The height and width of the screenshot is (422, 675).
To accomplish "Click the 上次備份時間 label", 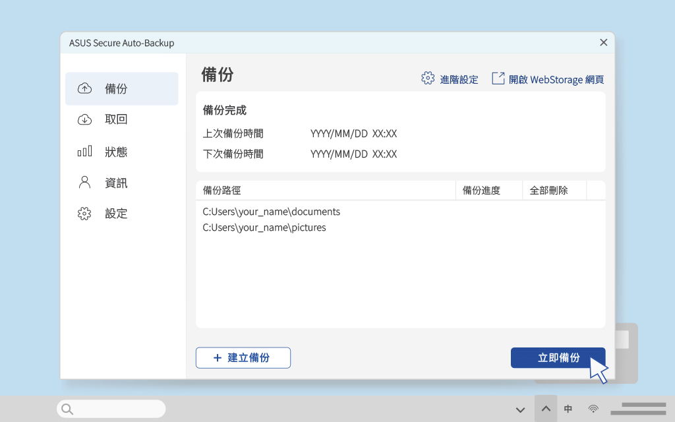I will pos(233,133).
